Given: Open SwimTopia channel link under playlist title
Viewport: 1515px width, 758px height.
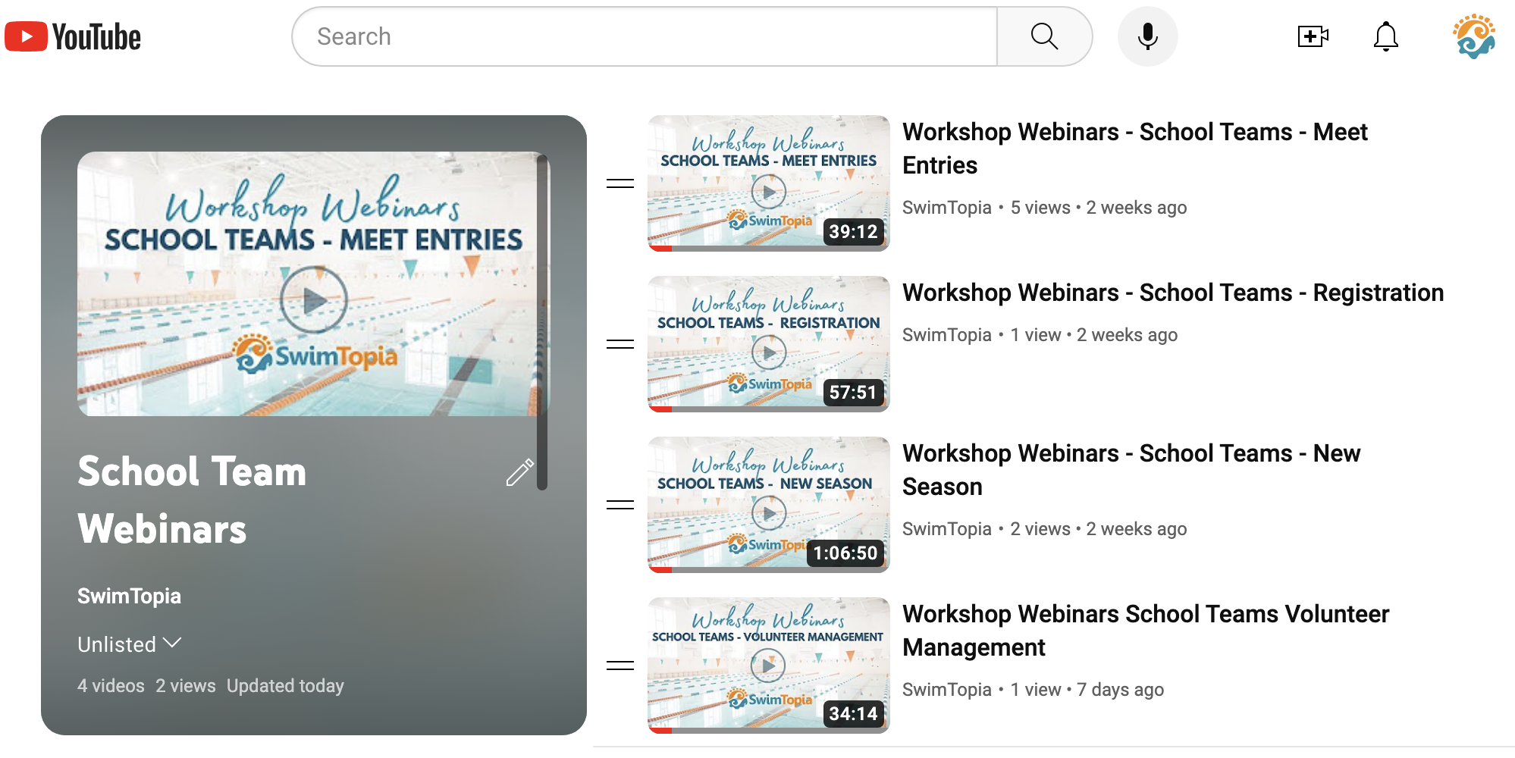Looking at the screenshot, I should click(x=129, y=596).
